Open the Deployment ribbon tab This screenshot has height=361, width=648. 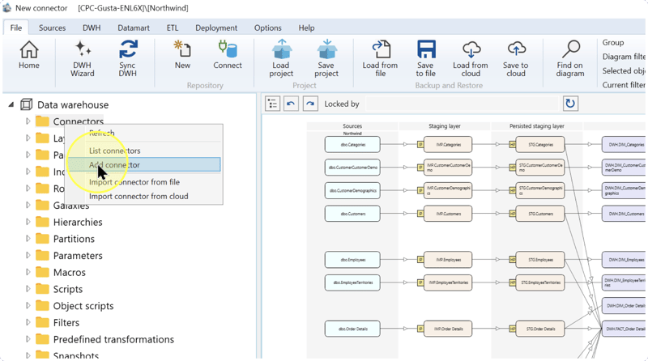216,28
